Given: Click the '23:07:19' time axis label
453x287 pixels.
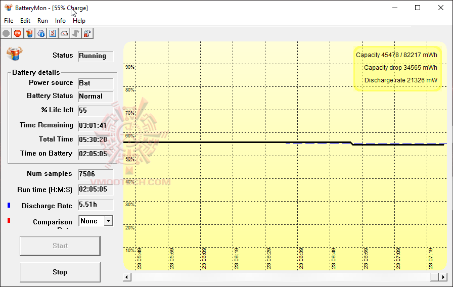Looking at the screenshot, I should (430, 258).
